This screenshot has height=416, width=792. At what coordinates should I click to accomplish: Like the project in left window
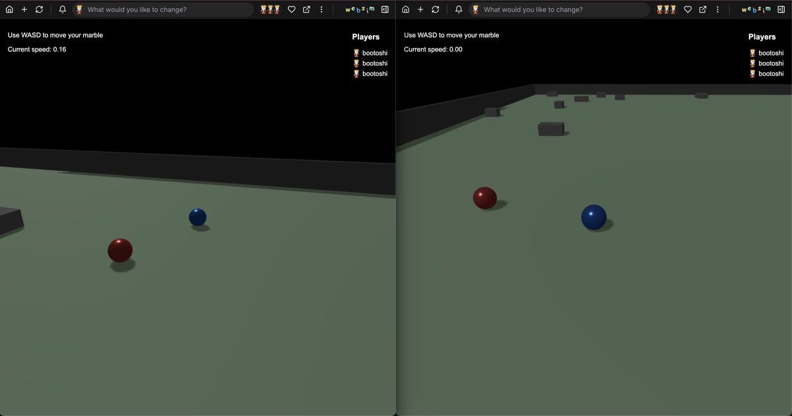tap(292, 10)
